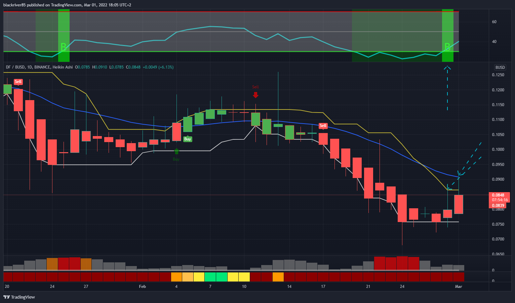
Task: Click the green strip cell above the 7 date
Action: click(210, 277)
